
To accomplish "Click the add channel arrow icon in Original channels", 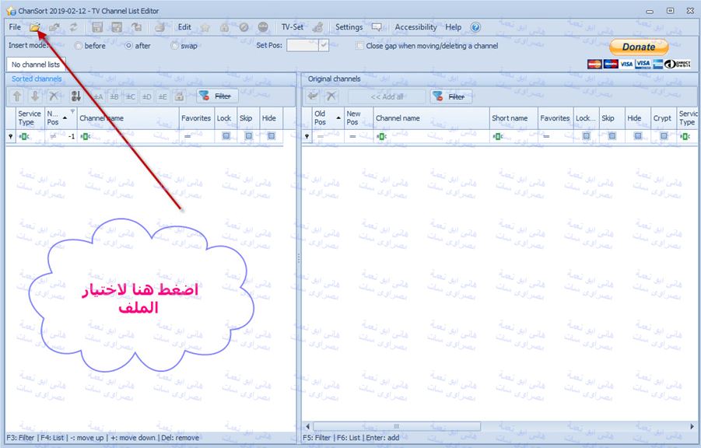I will pos(313,96).
